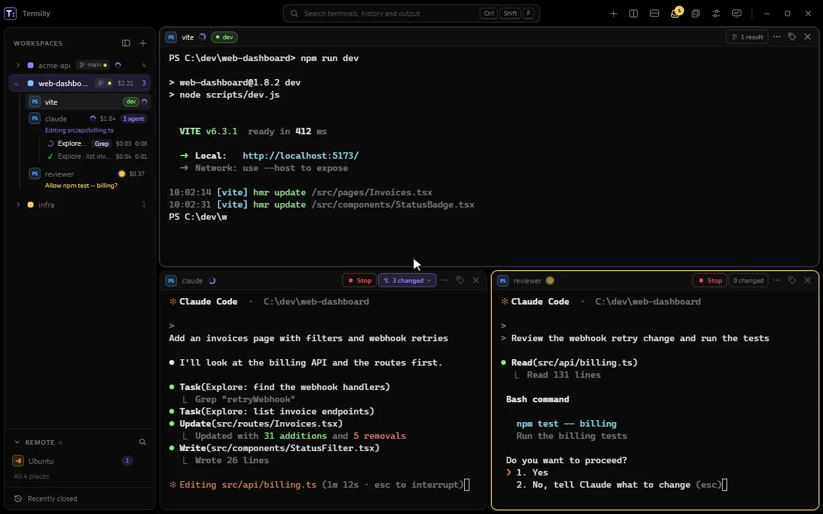Viewport: 823px width, 514px height.
Task: Click the 1 agent badge on claude row
Action: click(x=134, y=118)
